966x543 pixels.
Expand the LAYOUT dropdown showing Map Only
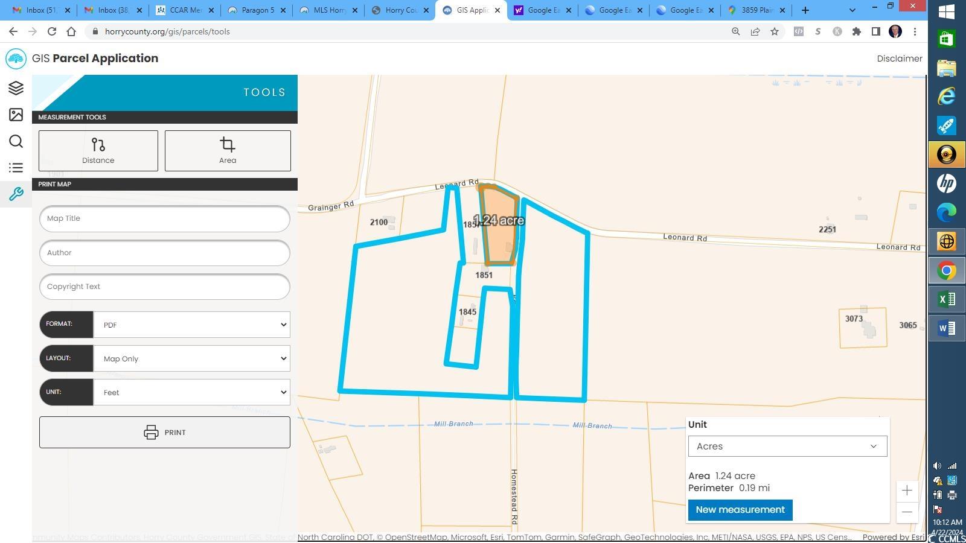(x=191, y=358)
